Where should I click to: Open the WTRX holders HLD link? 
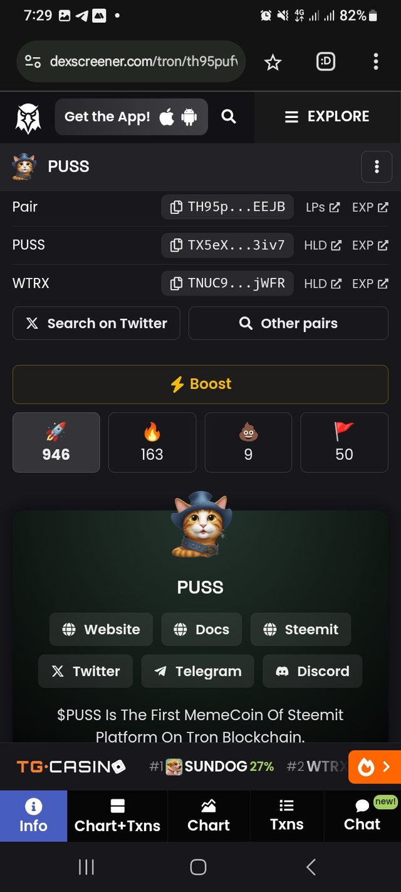click(323, 284)
